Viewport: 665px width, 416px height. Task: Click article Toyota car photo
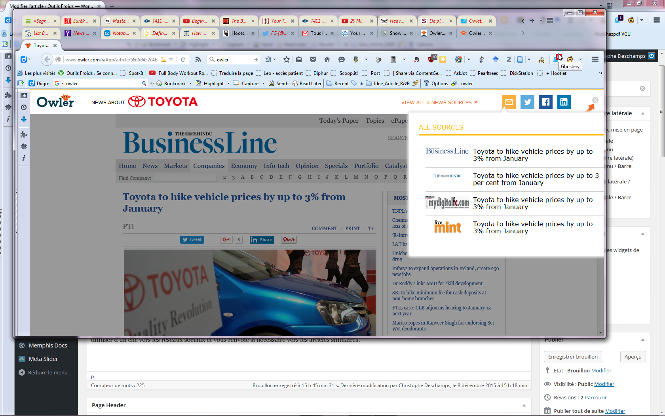tap(249, 292)
